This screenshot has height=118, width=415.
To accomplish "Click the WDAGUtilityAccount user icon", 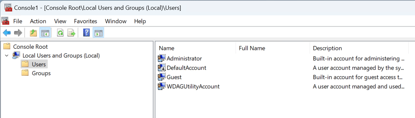I will click(161, 86).
